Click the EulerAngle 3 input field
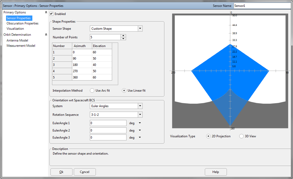The height and width of the screenshot is (179, 293). point(108,138)
